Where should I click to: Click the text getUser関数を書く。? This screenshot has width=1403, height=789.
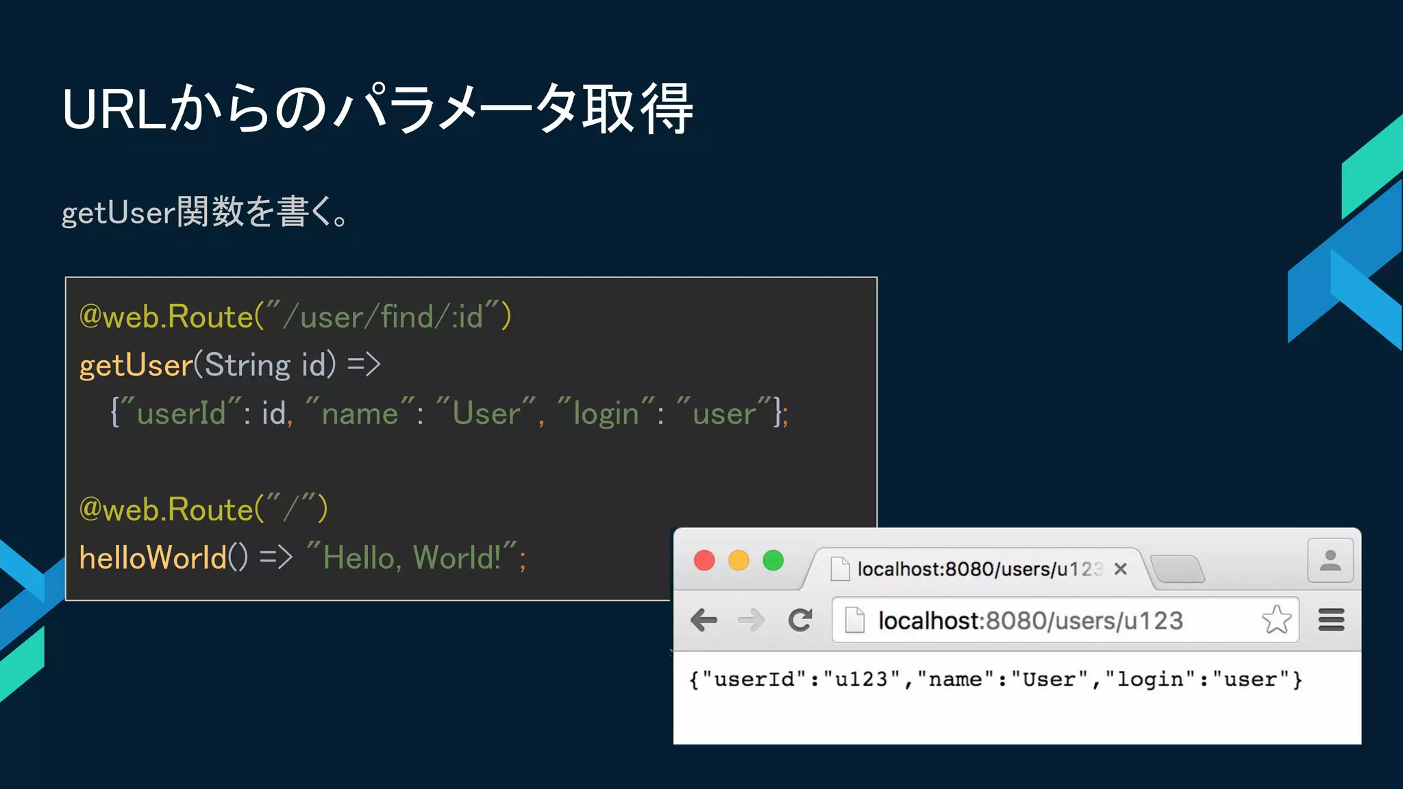tap(206, 212)
